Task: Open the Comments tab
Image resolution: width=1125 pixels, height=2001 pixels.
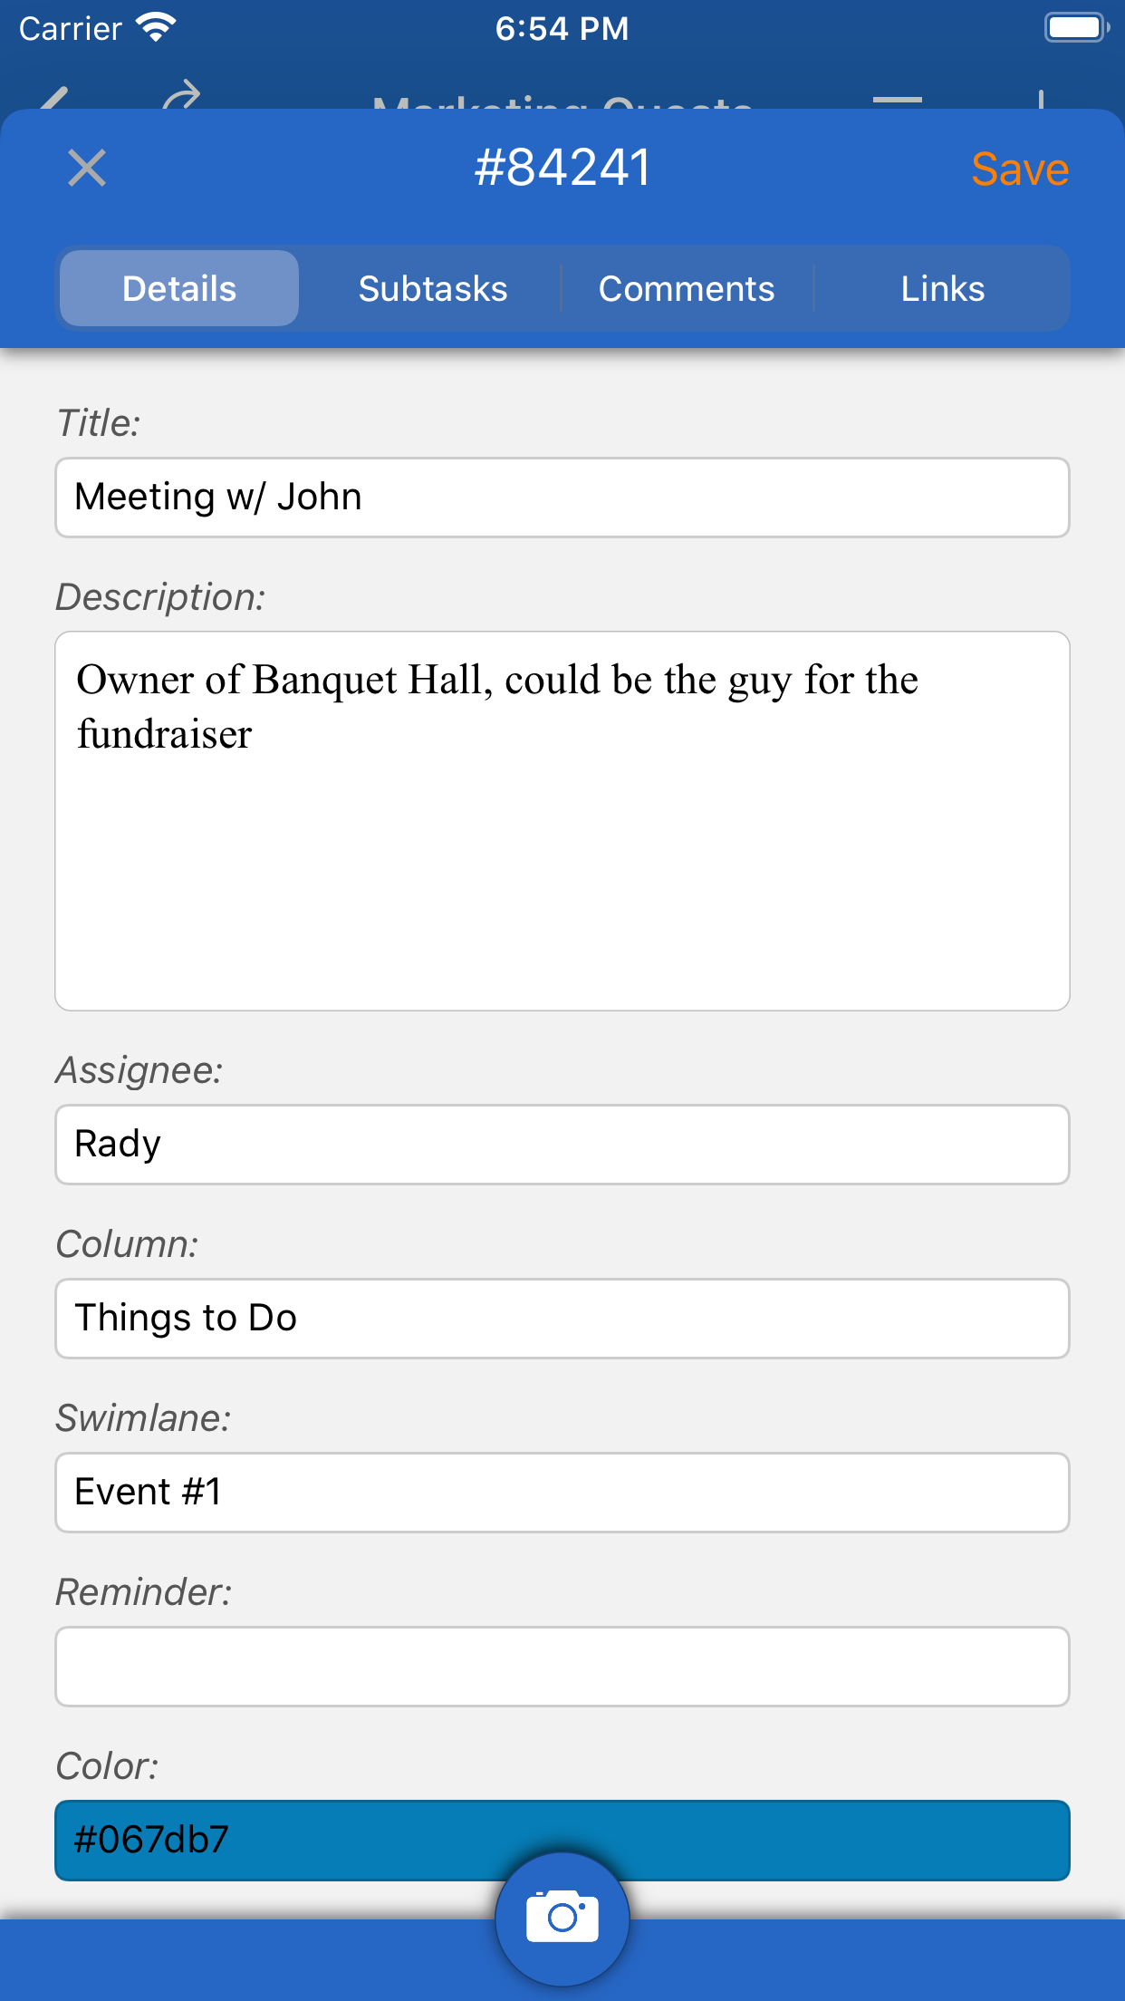Action: (687, 289)
